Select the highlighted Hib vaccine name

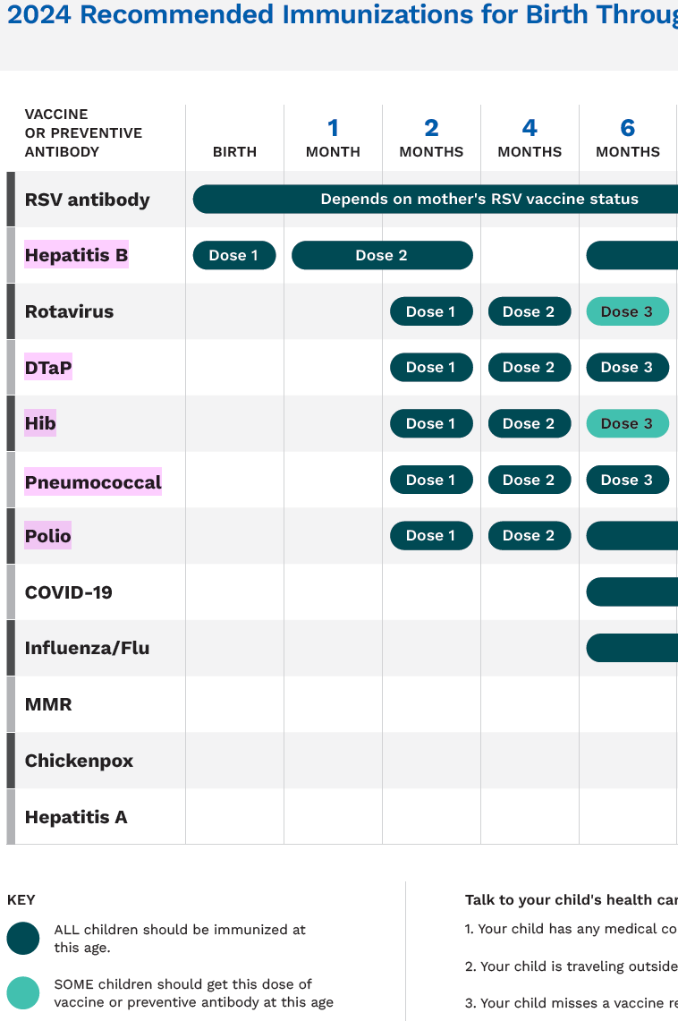click(x=40, y=423)
